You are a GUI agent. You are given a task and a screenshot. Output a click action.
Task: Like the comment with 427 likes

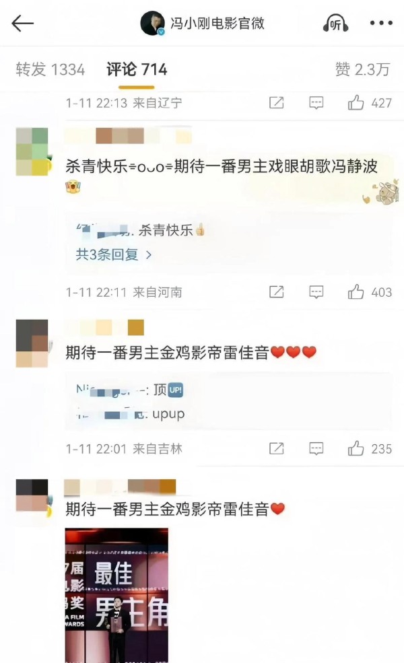pyautogui.click(x=356, y=103)
